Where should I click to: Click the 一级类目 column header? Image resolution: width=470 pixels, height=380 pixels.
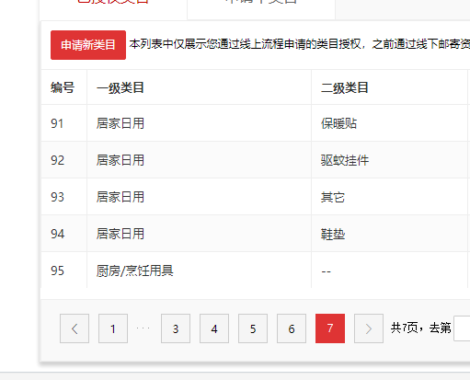pyautogui.click(x=120, y=87)
